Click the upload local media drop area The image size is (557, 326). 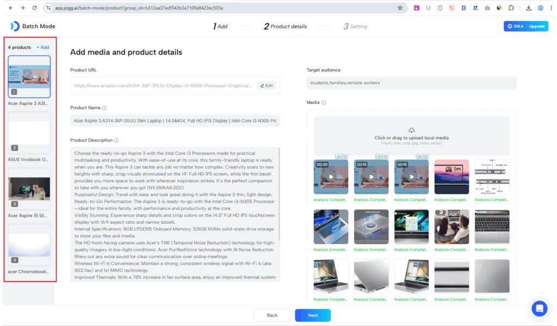coord(411,136)
